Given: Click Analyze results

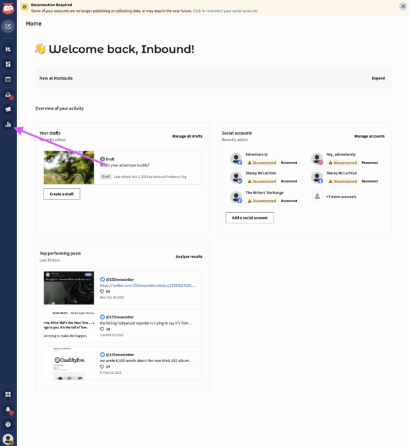Looking at the screenshot, I should 189,256.
